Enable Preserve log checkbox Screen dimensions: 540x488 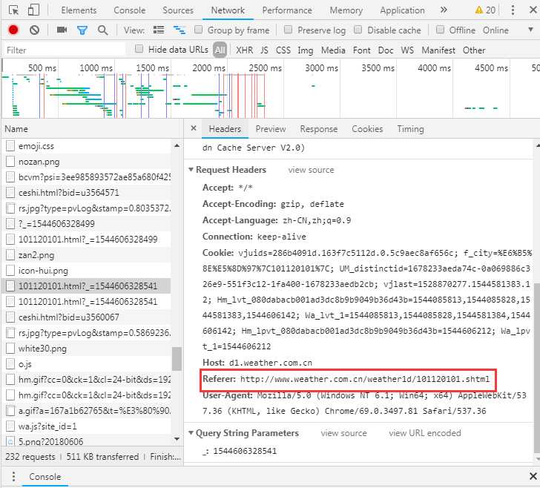tap(289, 30)
